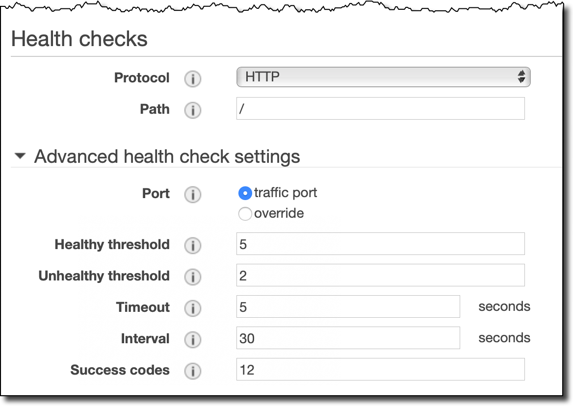Image resolution: width=573 pixels, height=406 pixels.
Task: Click the Interval input containing 30
Action: 348,338
